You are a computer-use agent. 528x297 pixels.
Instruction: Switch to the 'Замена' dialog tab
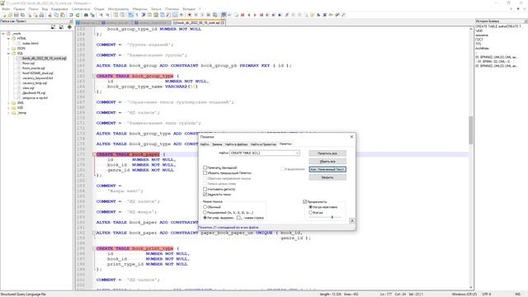tap(217, 144)
